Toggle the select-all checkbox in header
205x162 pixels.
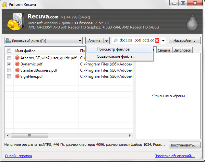coord(9,51)
